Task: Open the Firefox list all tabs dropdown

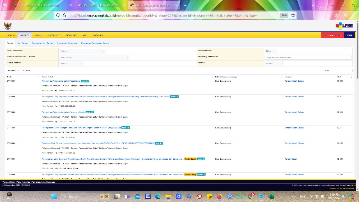Action: [x=313, y=5]
